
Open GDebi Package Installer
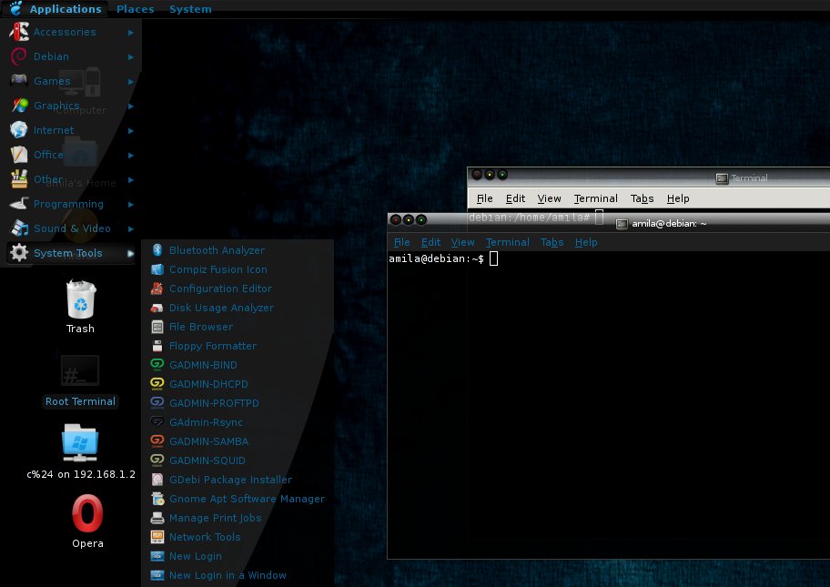[230, 480]
